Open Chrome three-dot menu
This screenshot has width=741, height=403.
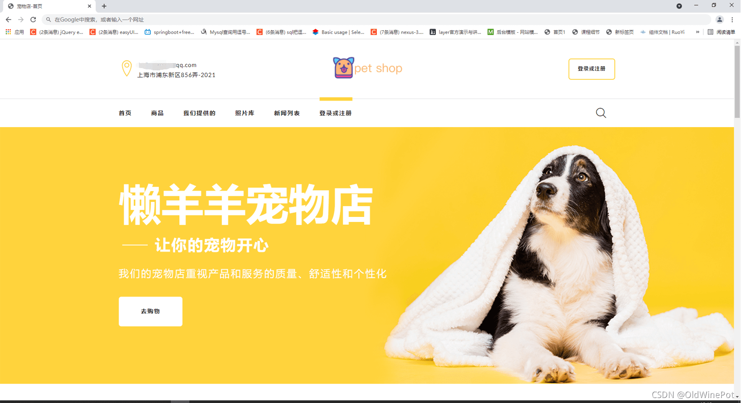click(x=732, y=20)
